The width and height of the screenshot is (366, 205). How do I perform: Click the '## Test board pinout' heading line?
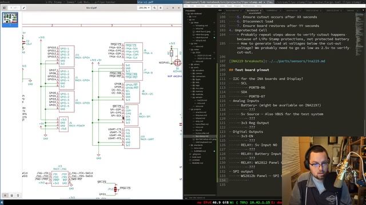[249, 70]
